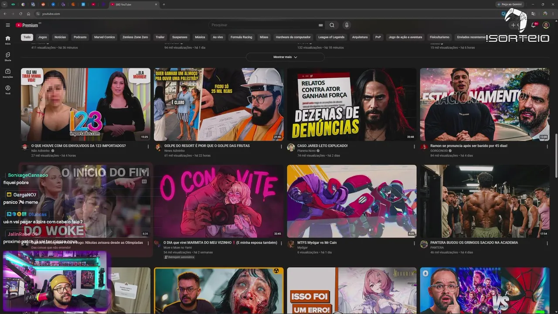Viewport: 558px width, 314px height.
Task: Select the Fisiculturismo chip
Action: (439, 37)
